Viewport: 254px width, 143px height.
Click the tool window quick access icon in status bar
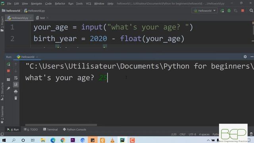pos(2,134)
